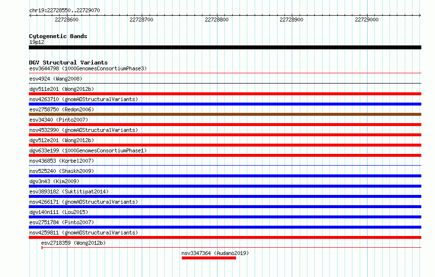Click the chr19:22728550..22729070 region label
The height and width of the screenshot is (277, 435).
65,10
